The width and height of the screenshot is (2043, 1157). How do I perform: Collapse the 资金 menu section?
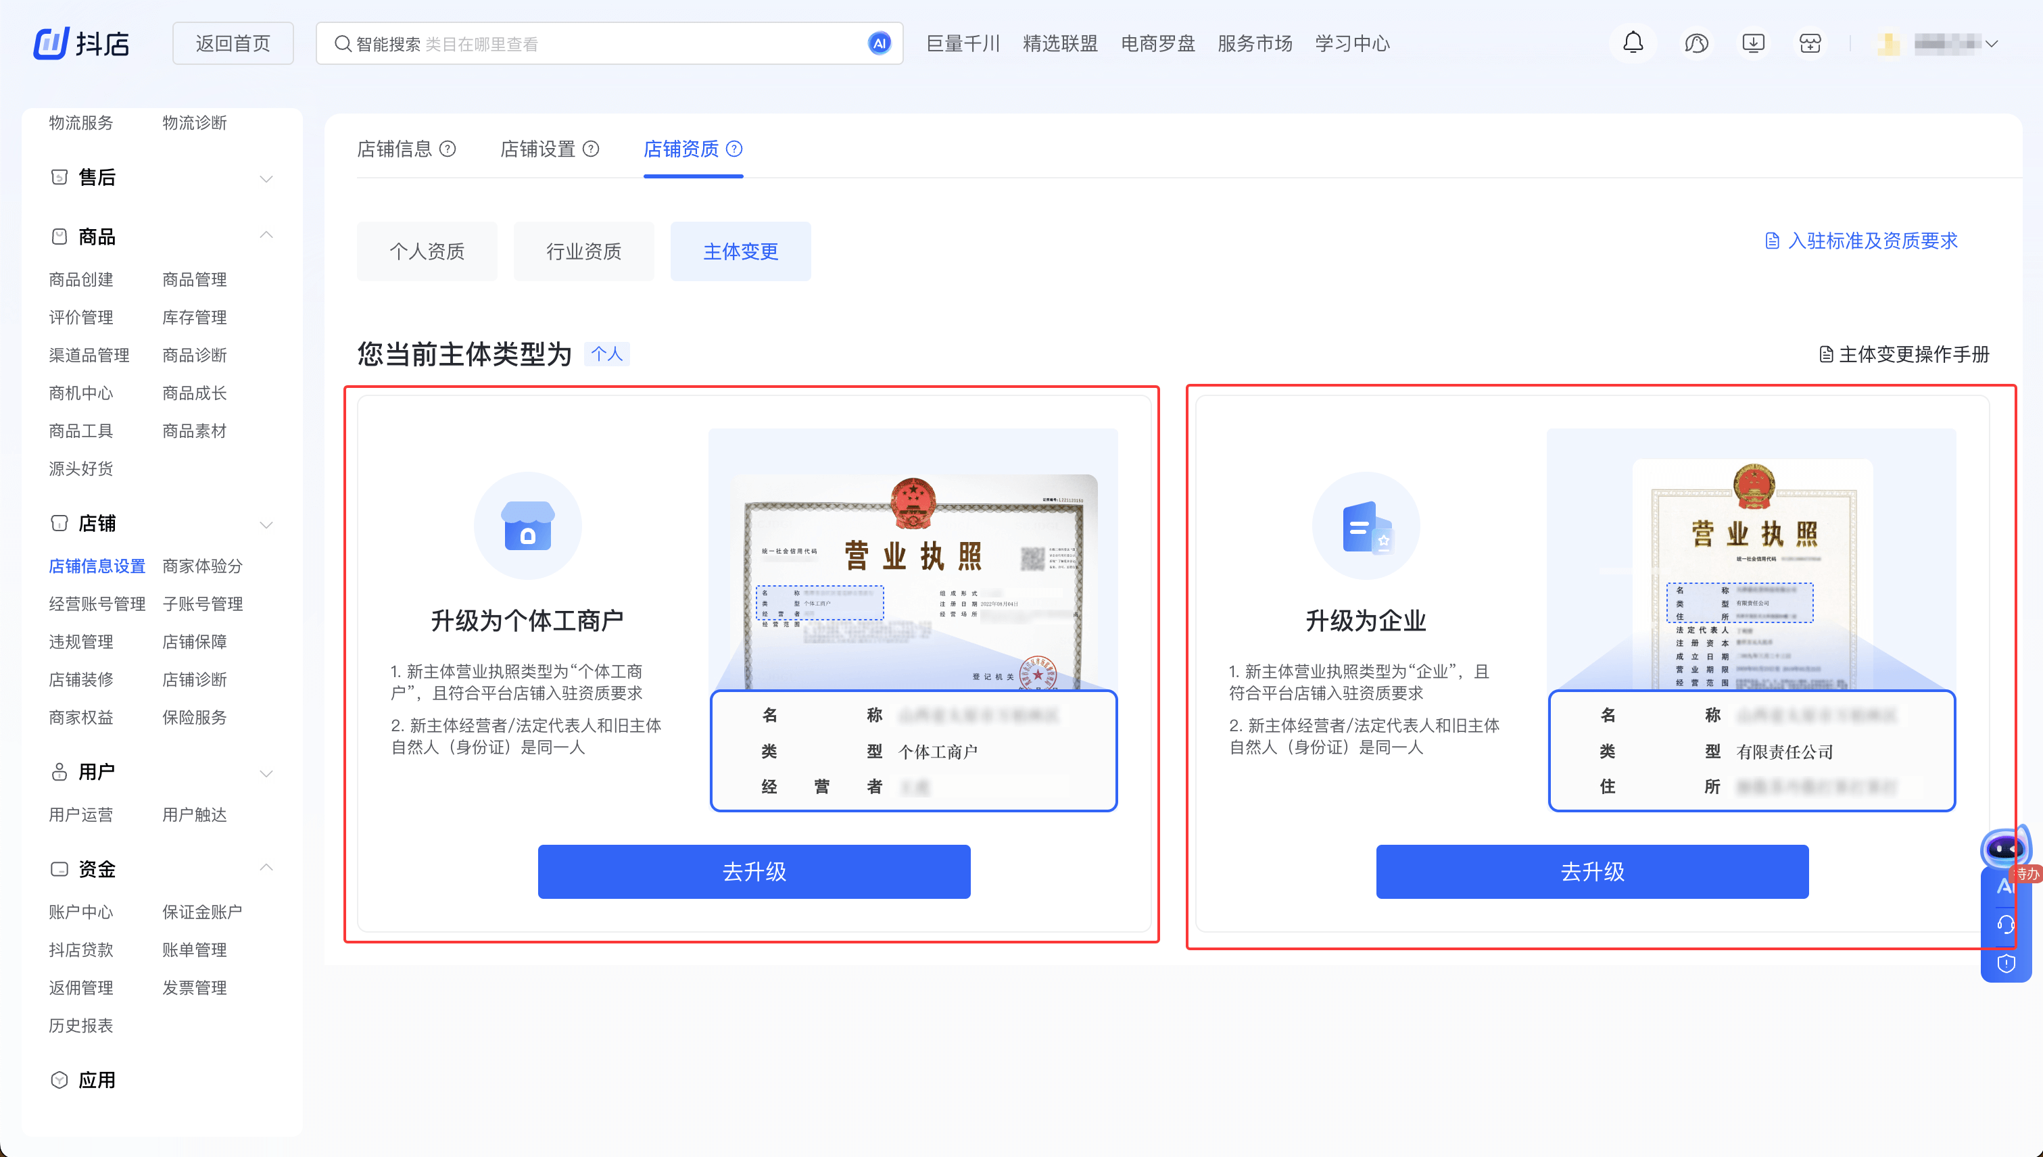coord(266,868)
